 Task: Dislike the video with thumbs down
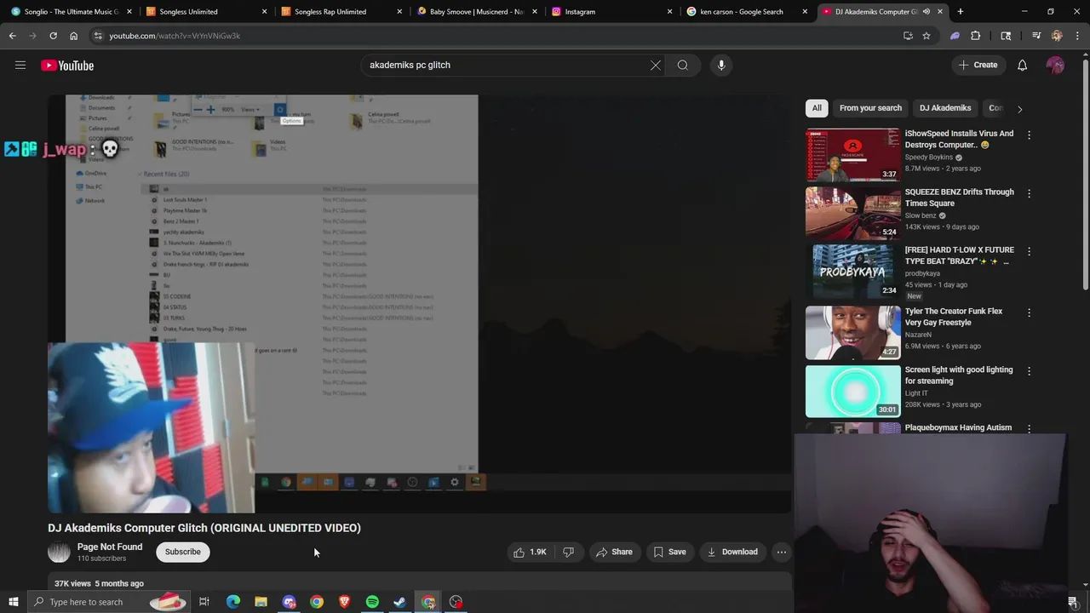(x=568, y=552)
